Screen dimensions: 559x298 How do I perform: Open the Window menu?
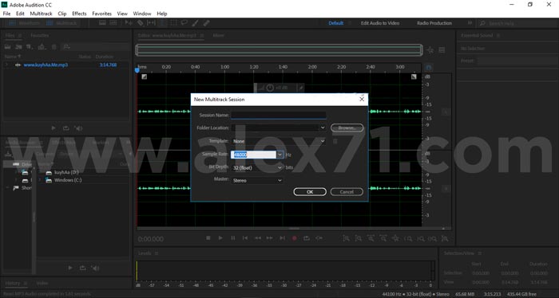142,14
